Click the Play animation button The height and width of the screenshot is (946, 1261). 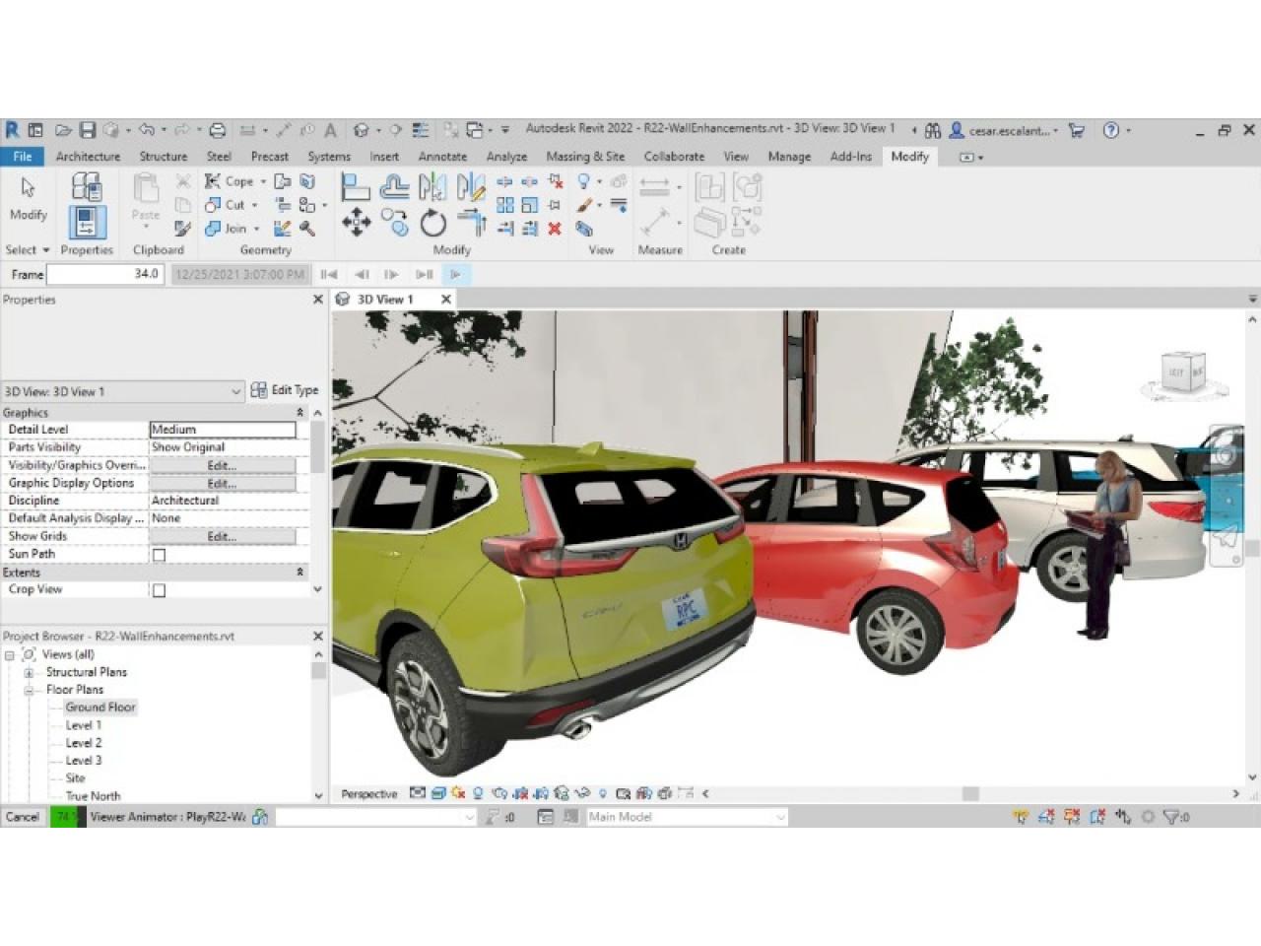pos(455,275)
